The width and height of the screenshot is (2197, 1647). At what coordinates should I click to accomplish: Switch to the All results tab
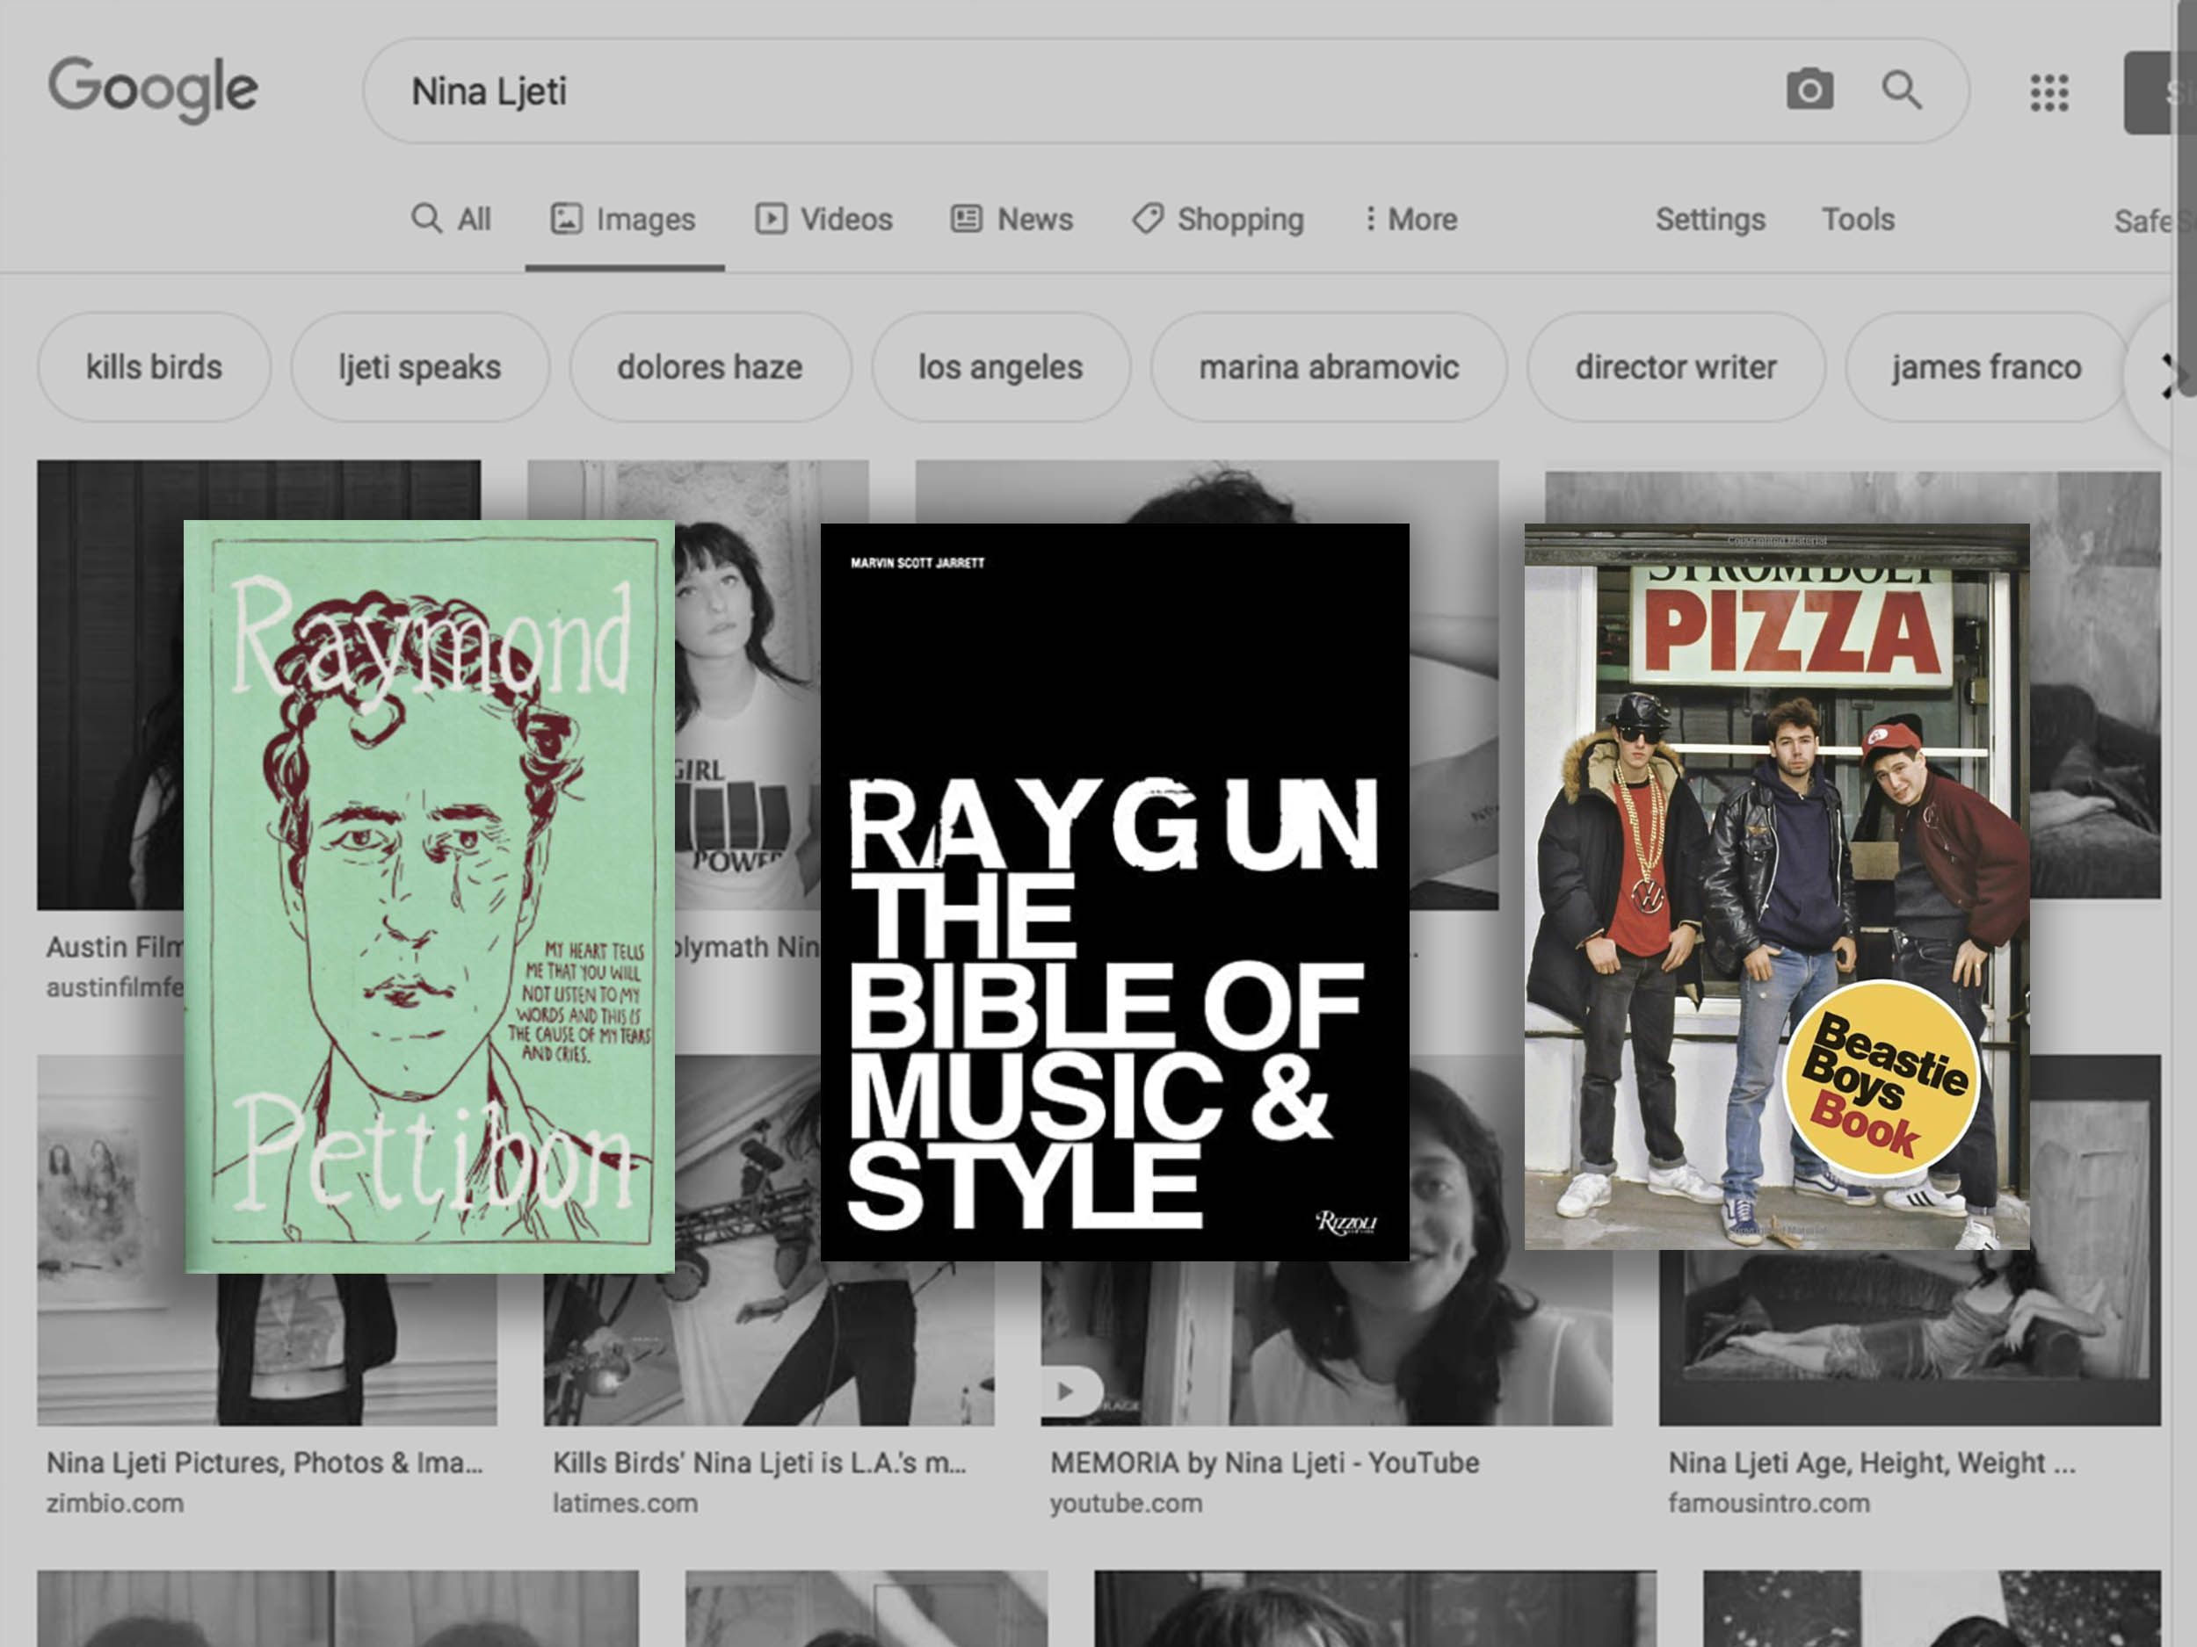[452, 220]
